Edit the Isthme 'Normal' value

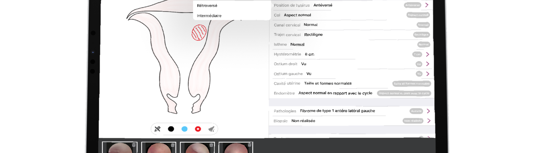tap(297, 44)
